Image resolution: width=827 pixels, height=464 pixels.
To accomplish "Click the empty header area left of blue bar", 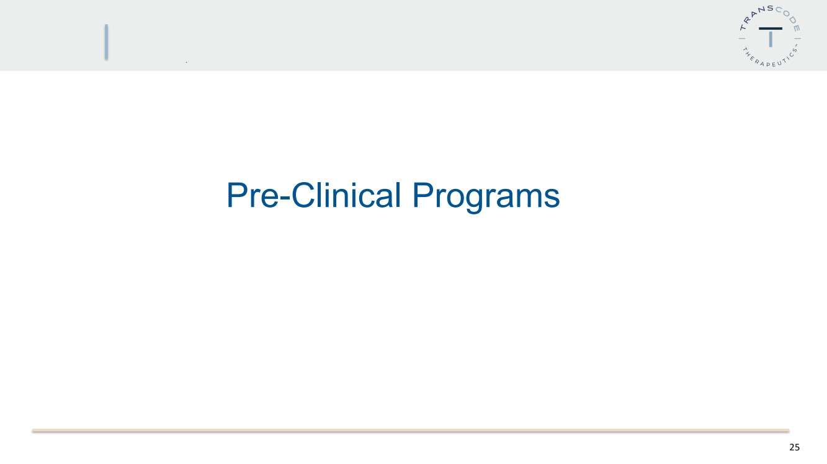I will pos(51,35).
